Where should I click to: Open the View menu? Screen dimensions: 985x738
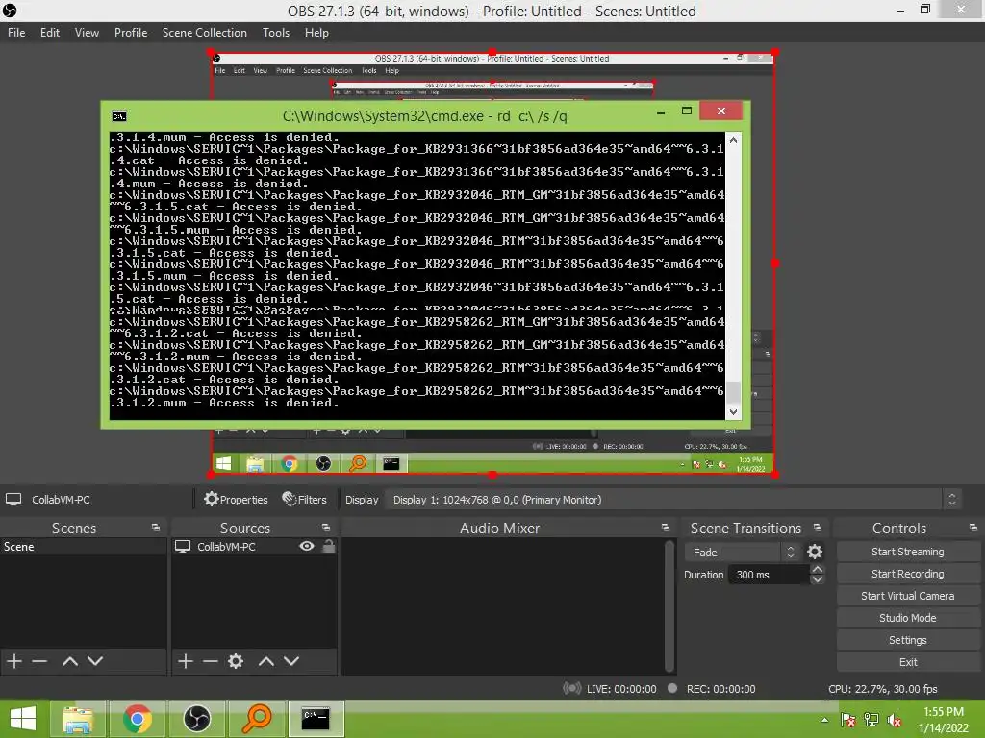87,33
